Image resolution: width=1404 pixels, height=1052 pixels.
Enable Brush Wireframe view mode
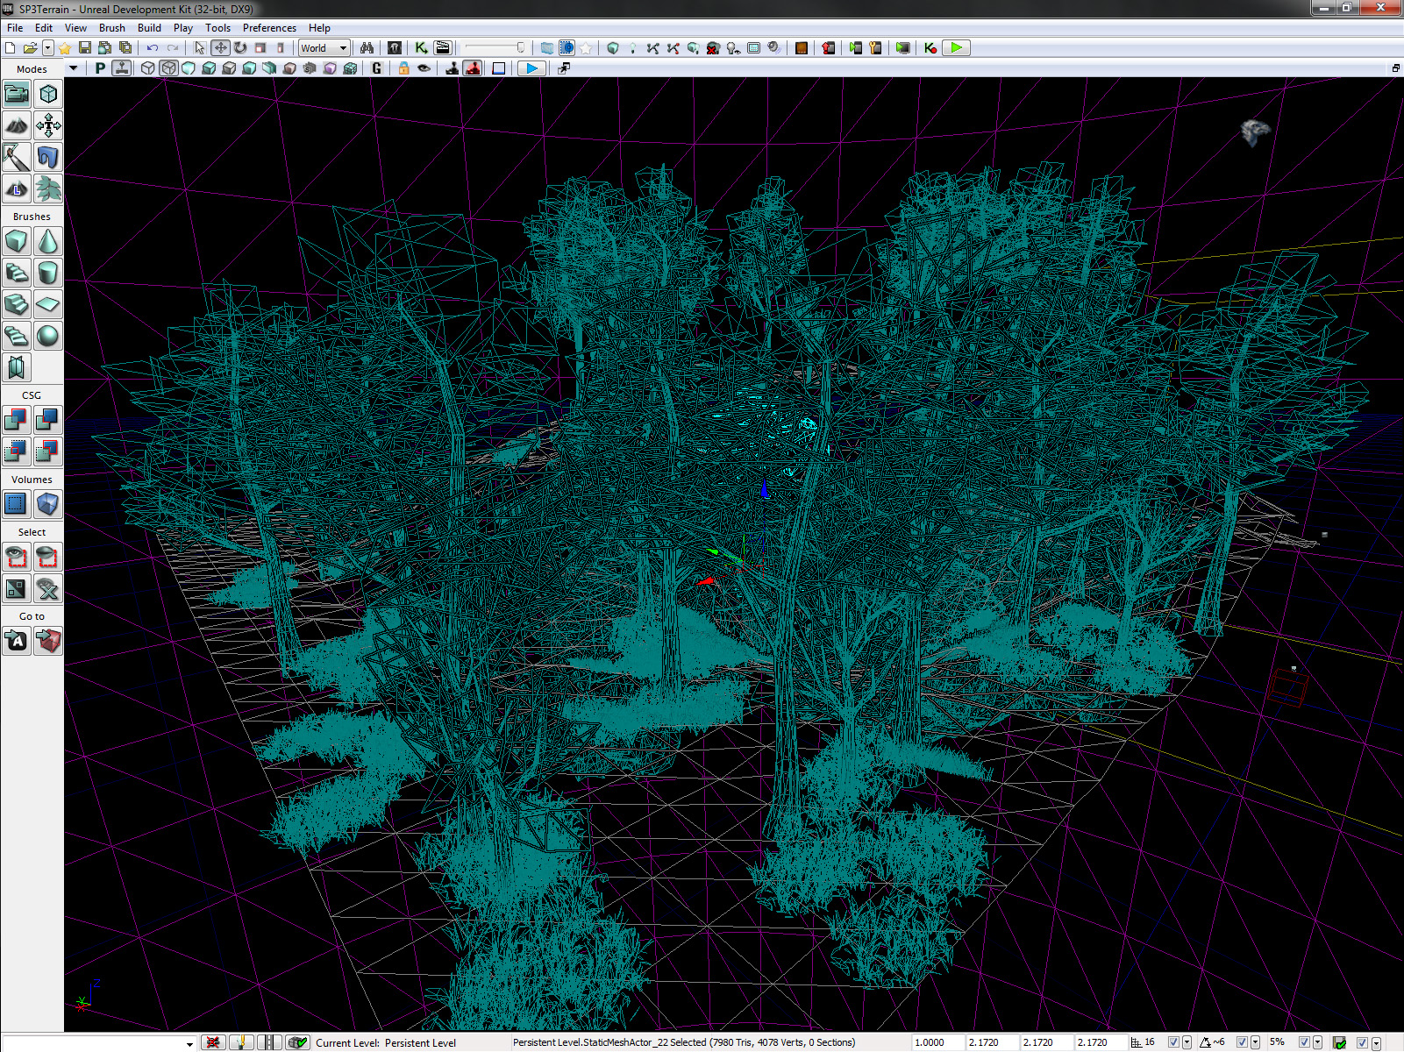point(148,68)
